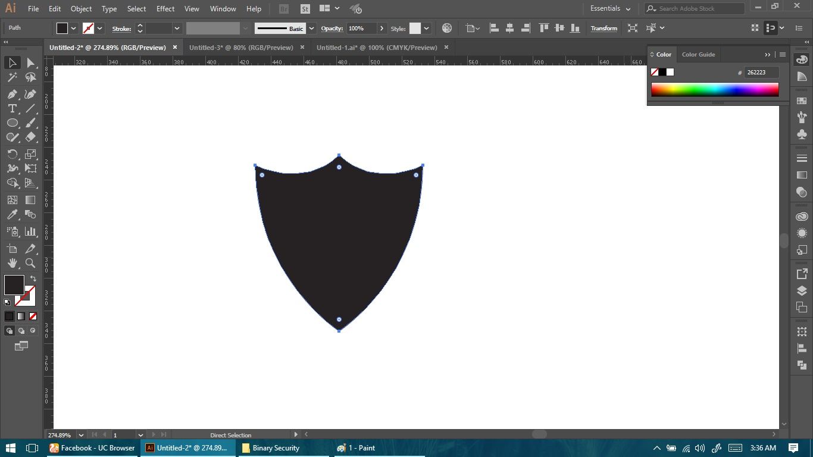813x457 pixels.
Task: Select the Hand tool
Action: (12, 263)
